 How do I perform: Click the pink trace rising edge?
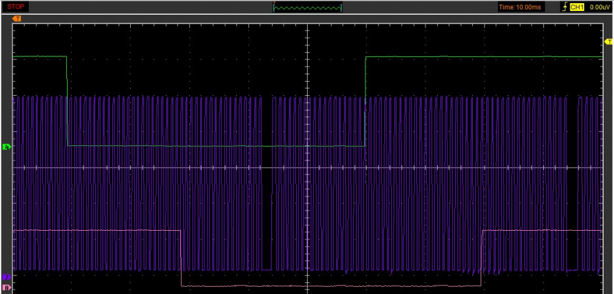[482, 258]
